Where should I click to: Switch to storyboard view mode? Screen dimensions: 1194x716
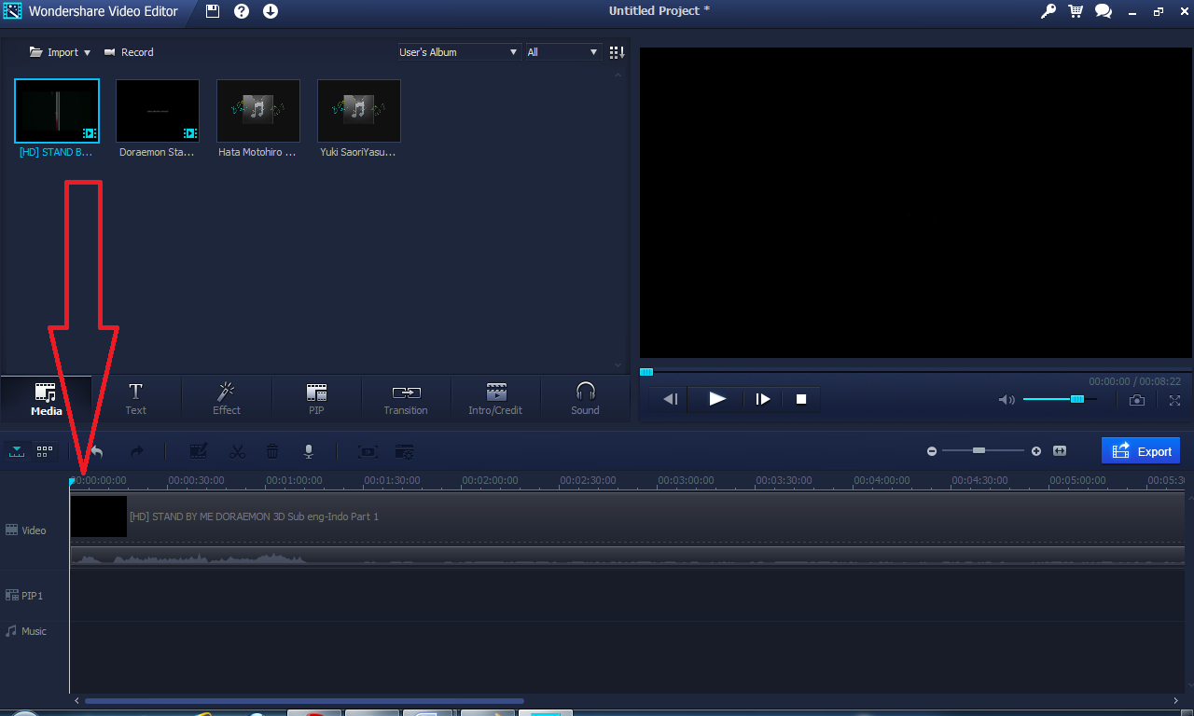click(44, 451)
